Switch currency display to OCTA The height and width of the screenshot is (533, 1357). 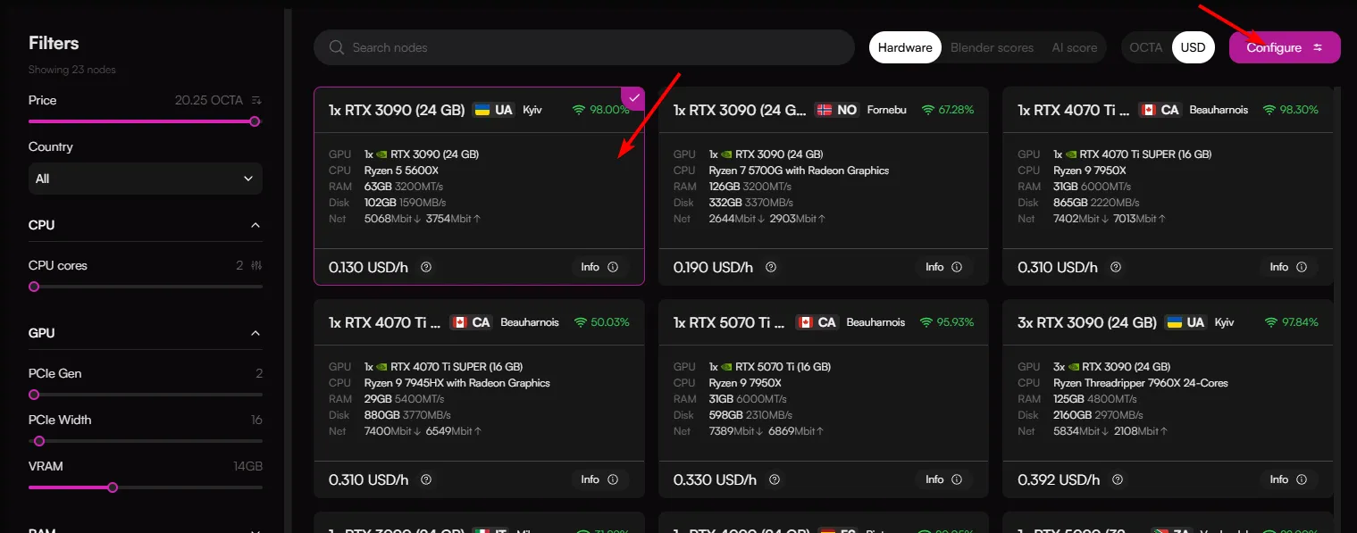(x=1146, y=47)
